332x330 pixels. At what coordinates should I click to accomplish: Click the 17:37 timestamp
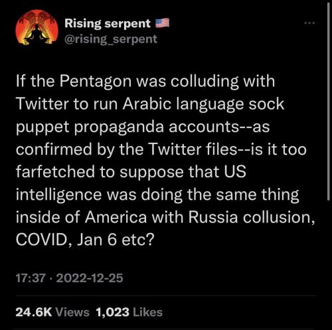(31, 278)
